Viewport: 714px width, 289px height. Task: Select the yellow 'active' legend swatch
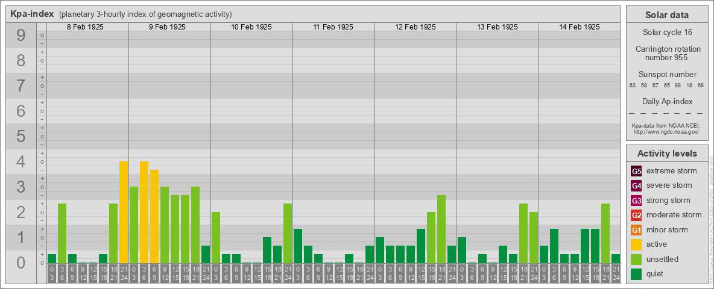coord(636,244)
